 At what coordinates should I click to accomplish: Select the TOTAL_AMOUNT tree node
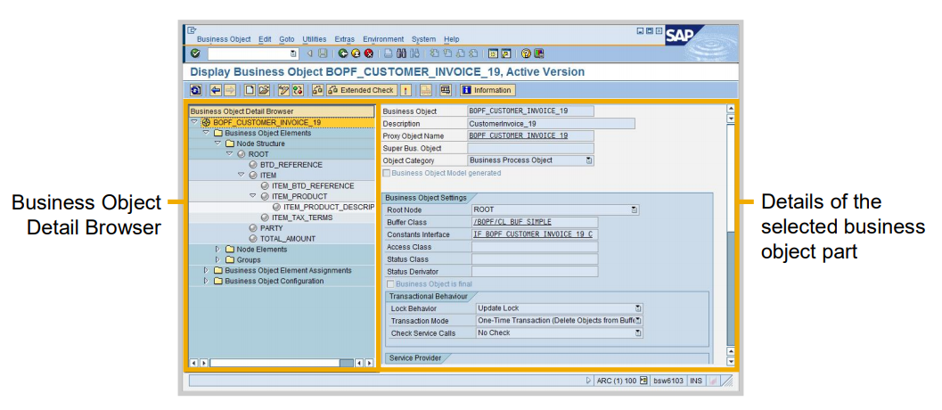(288, 239)
